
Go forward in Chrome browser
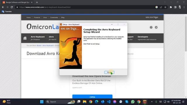coord(7,7)
